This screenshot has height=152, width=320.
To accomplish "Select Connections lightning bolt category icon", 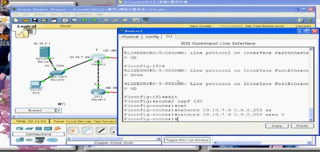I will 58,128.
